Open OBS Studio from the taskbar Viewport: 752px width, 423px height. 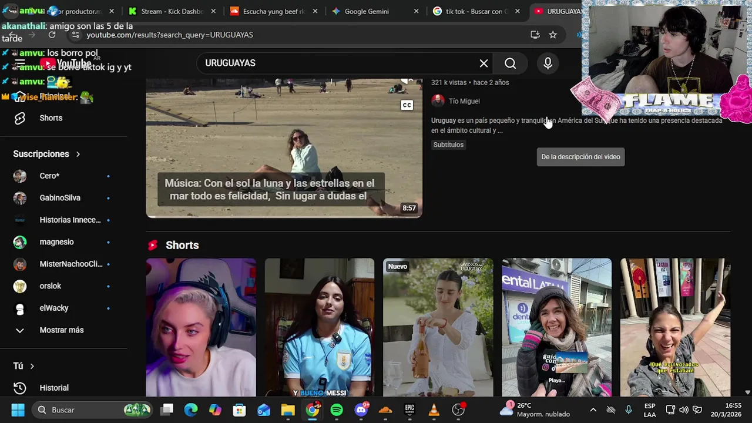tap(459, 409)
